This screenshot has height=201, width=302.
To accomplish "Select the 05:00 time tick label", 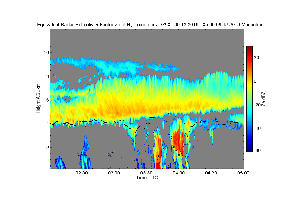I will pyautogui.click(x=243, y=173).
